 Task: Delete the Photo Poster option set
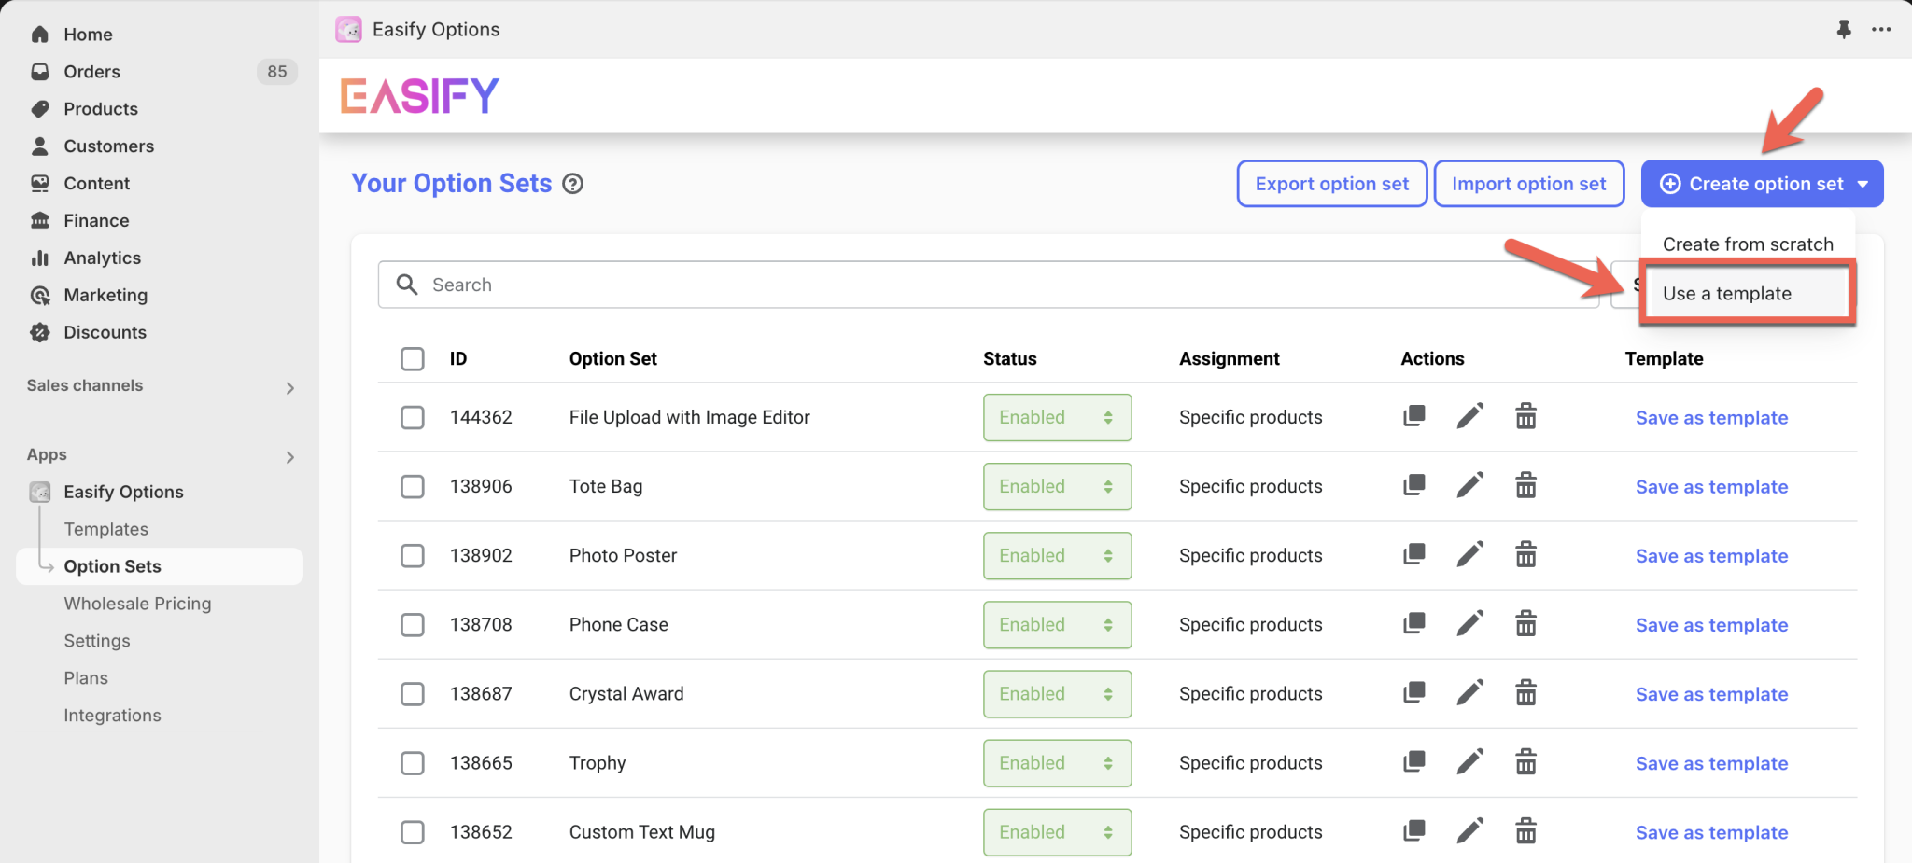pyautogui.click(x=1525, y=554)
